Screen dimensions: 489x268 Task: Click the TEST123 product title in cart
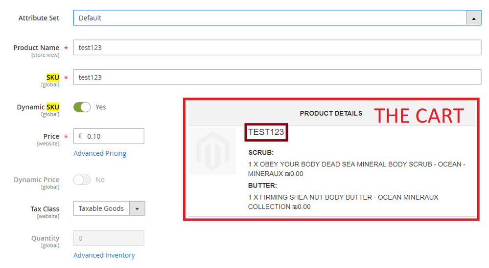(x=266, y=132)
